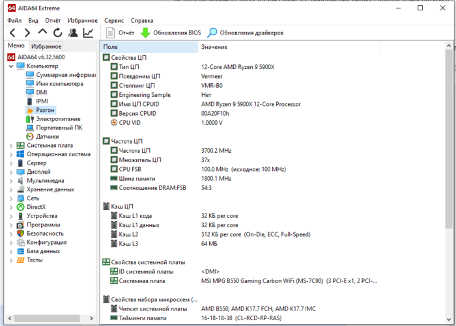Select the Разгон flame item
Screen dimensions: 456x326
pos(40,110)
